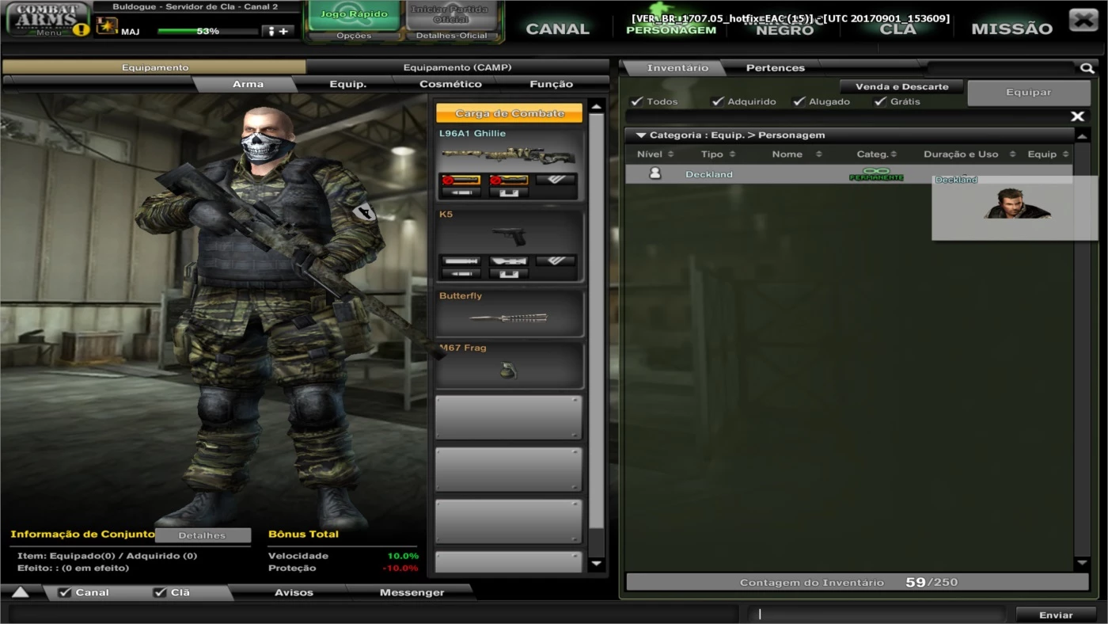
Task: Open the Função tab
Action: coord(551,84)
